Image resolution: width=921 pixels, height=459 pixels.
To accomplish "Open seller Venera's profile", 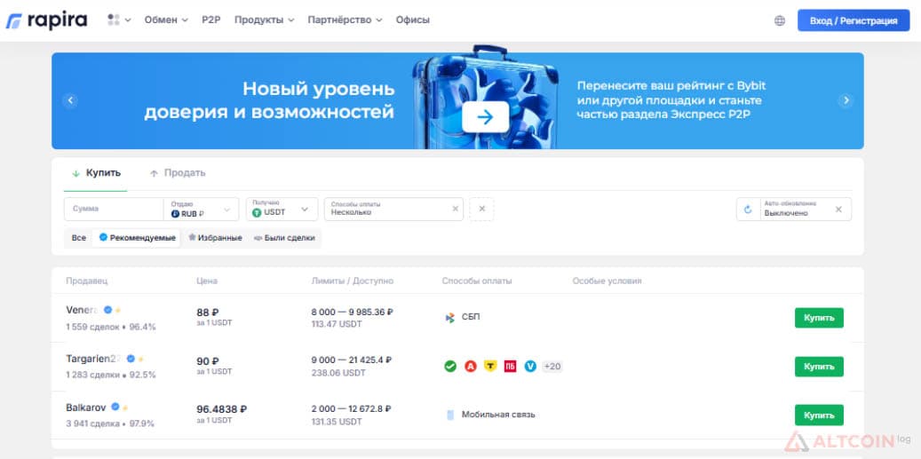I will pyautogui.click(x=83, y=310).
